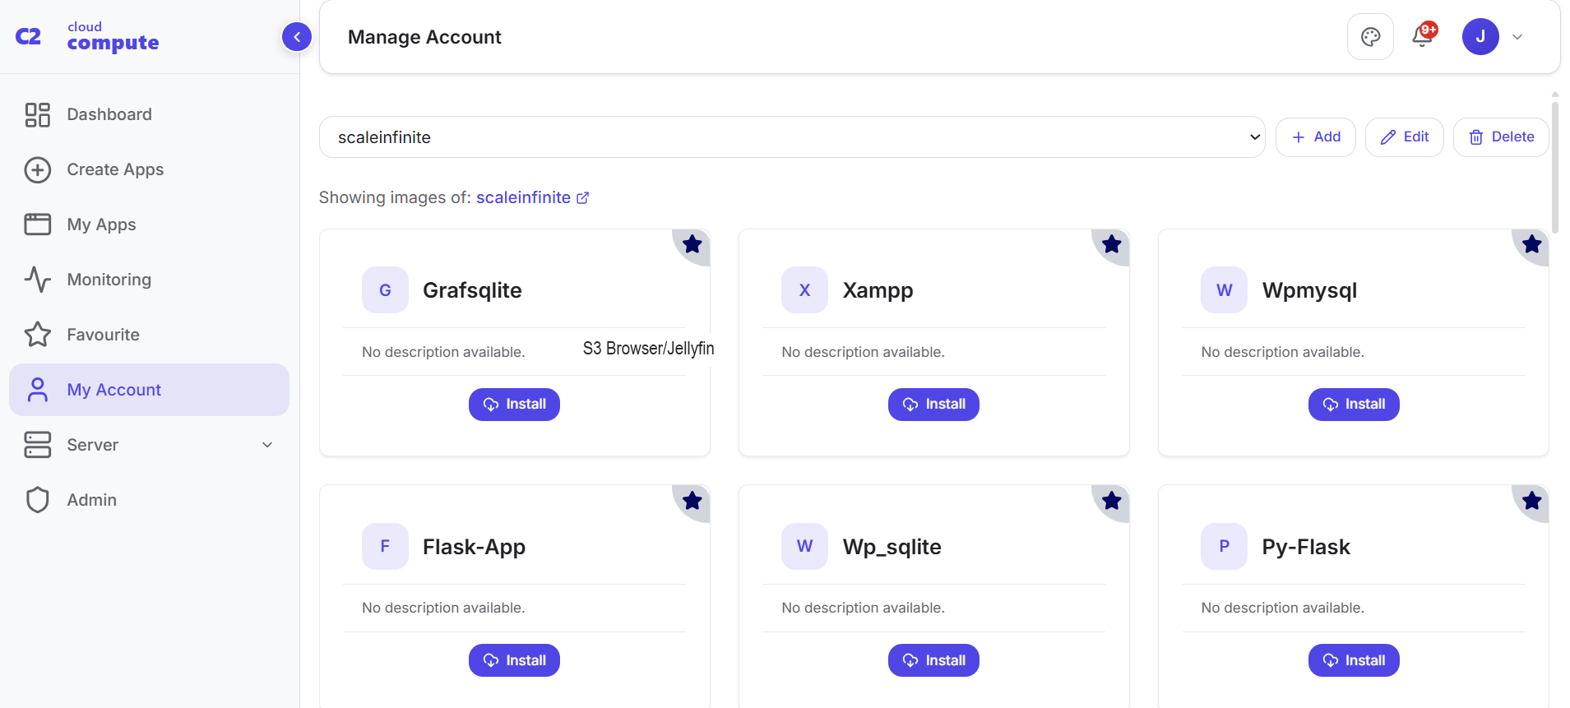Open the scaleinfinite external link
The image size is (1570, 708).
point(532,197)
